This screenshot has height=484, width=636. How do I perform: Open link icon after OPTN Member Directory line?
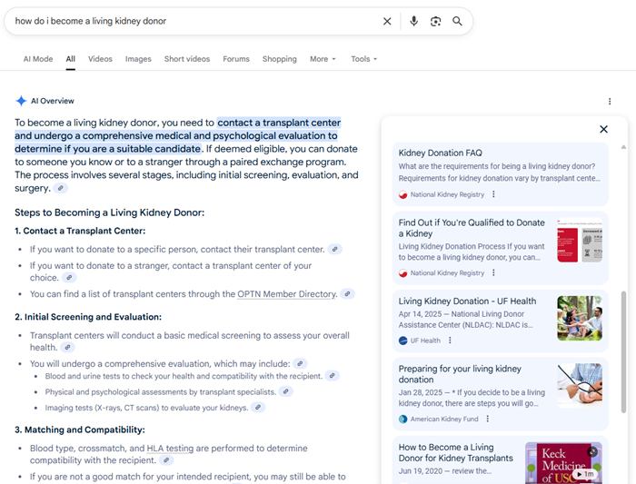coord(347,294)
